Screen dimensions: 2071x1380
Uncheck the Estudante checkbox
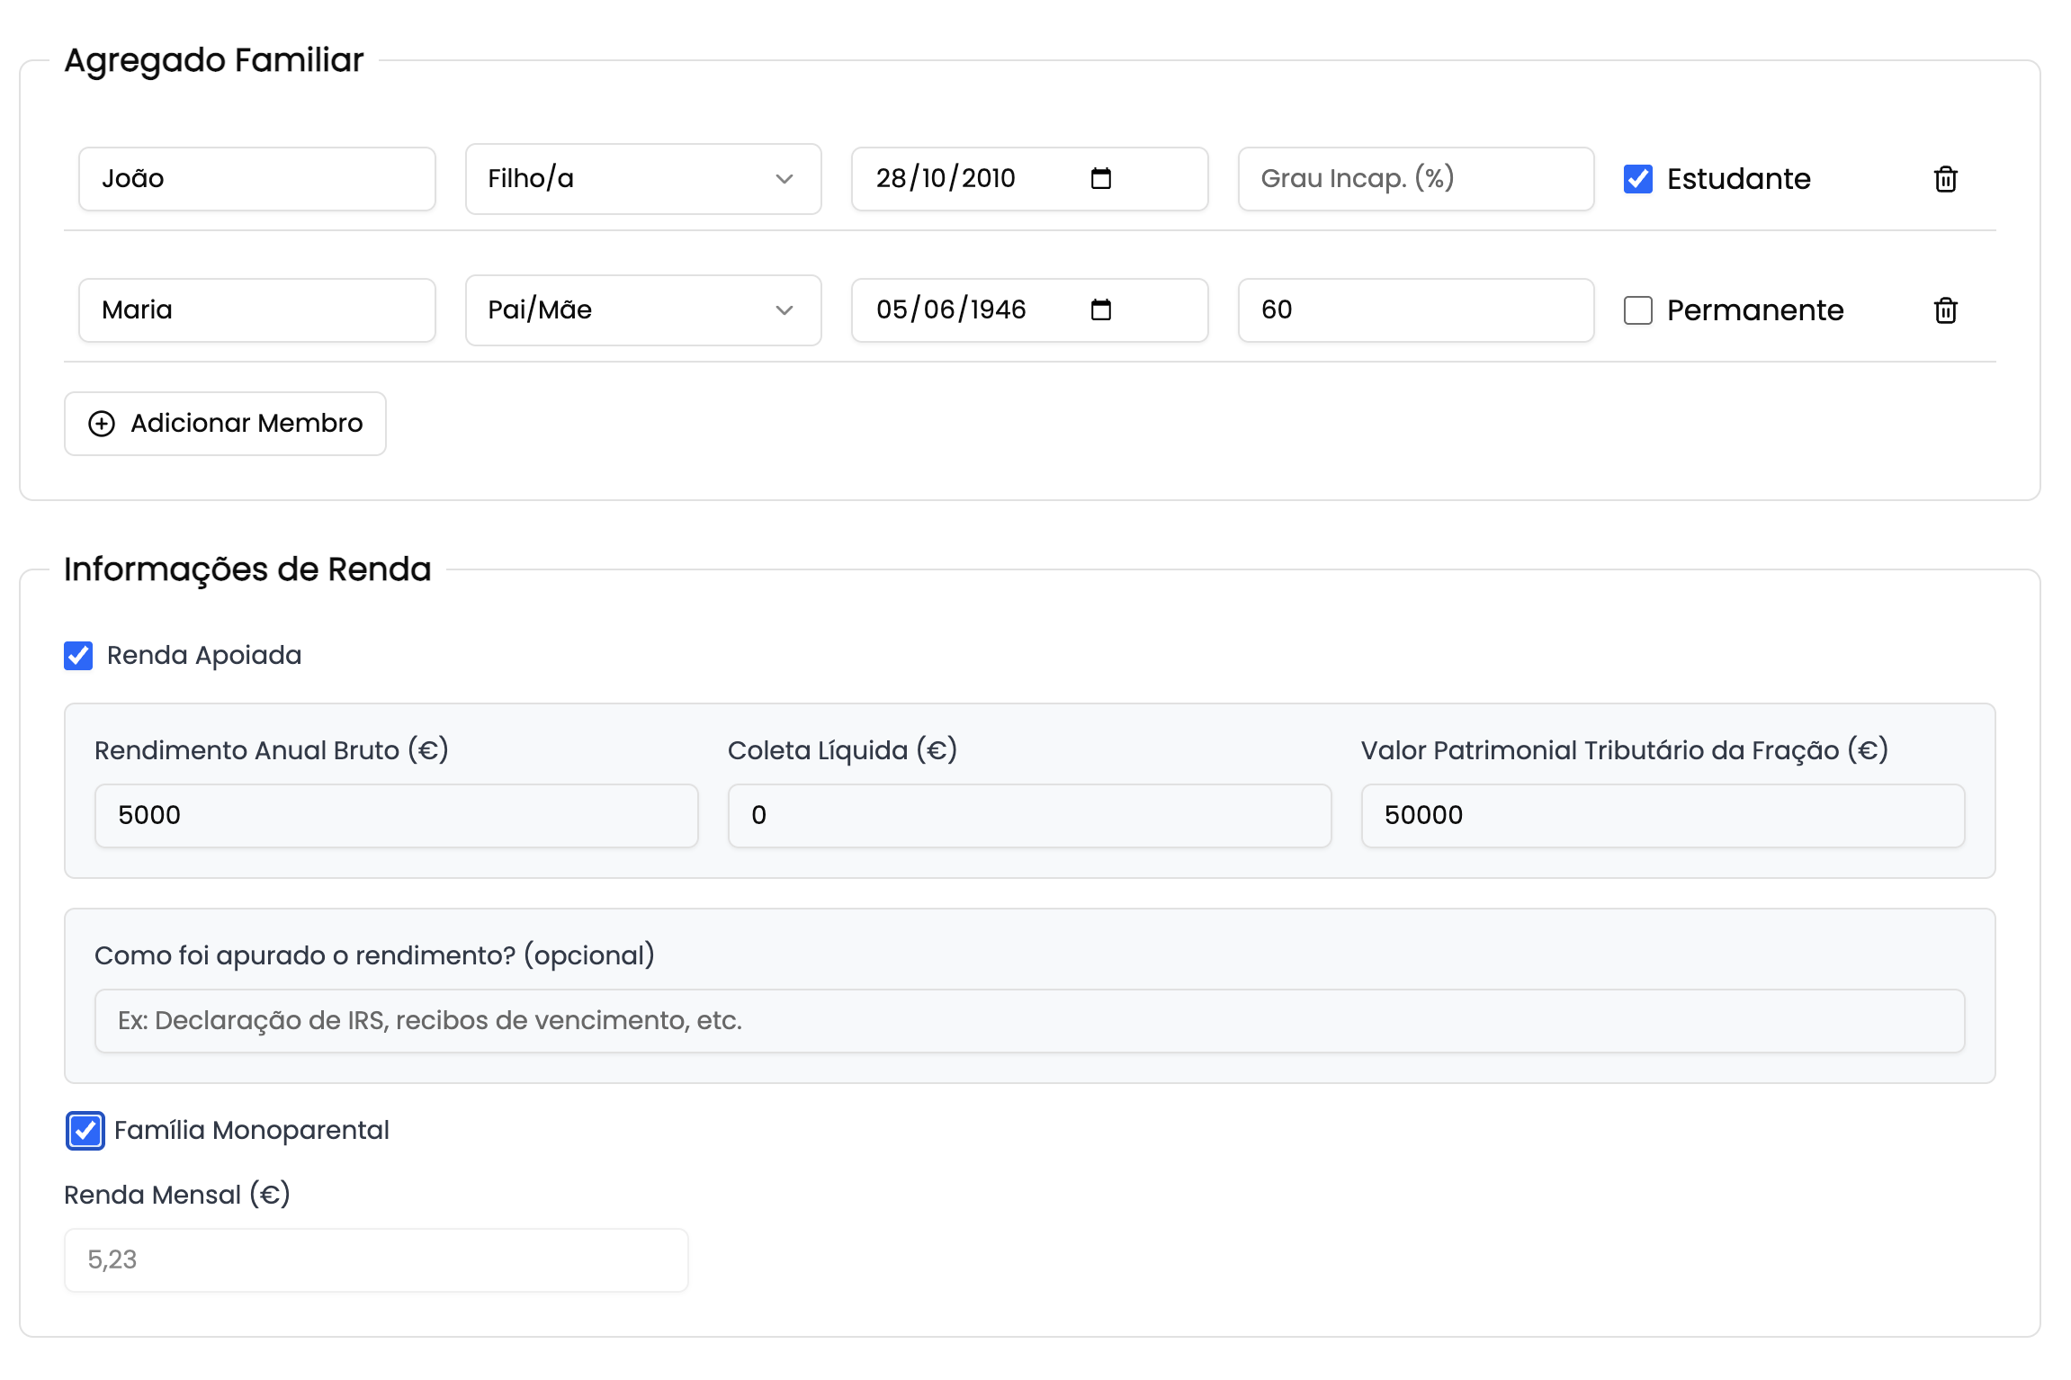point(1637,179)
